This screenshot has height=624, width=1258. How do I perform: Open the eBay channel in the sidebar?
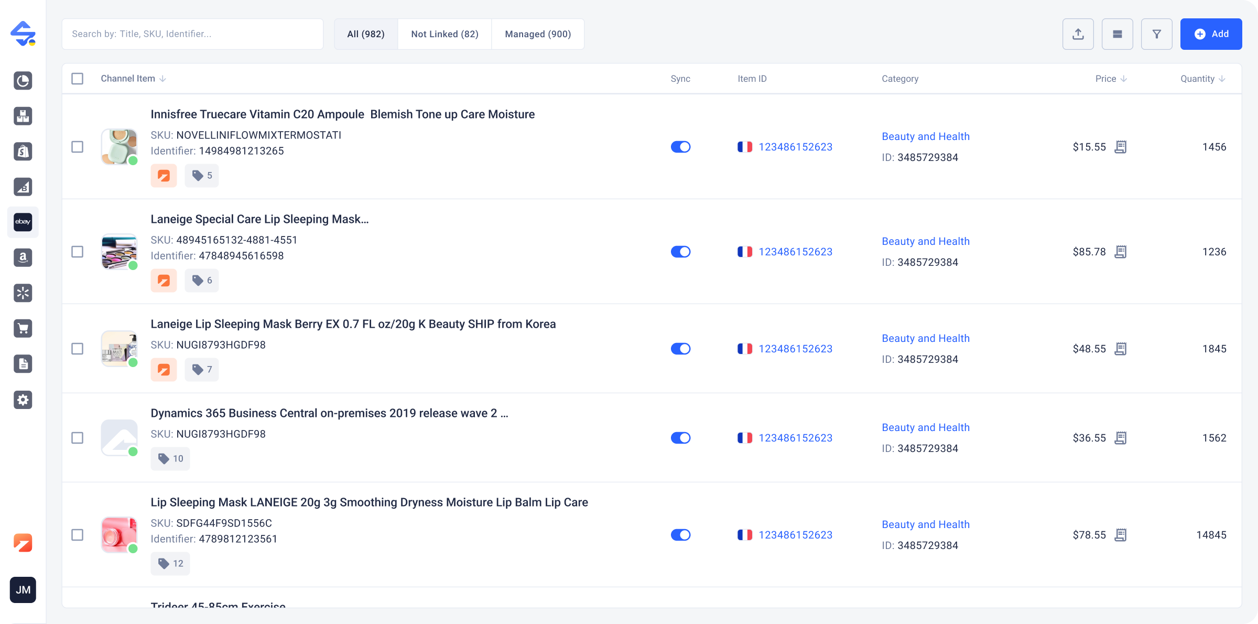[x=23, y=222]
